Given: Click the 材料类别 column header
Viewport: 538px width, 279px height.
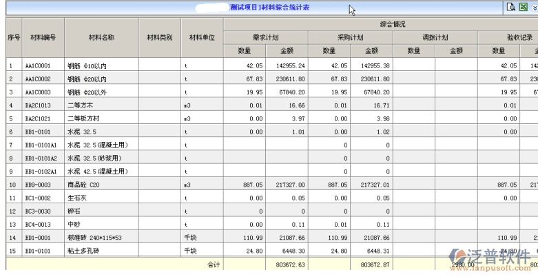Looking at the screenshot, I should pyautogui.click(x=159, y=37).
